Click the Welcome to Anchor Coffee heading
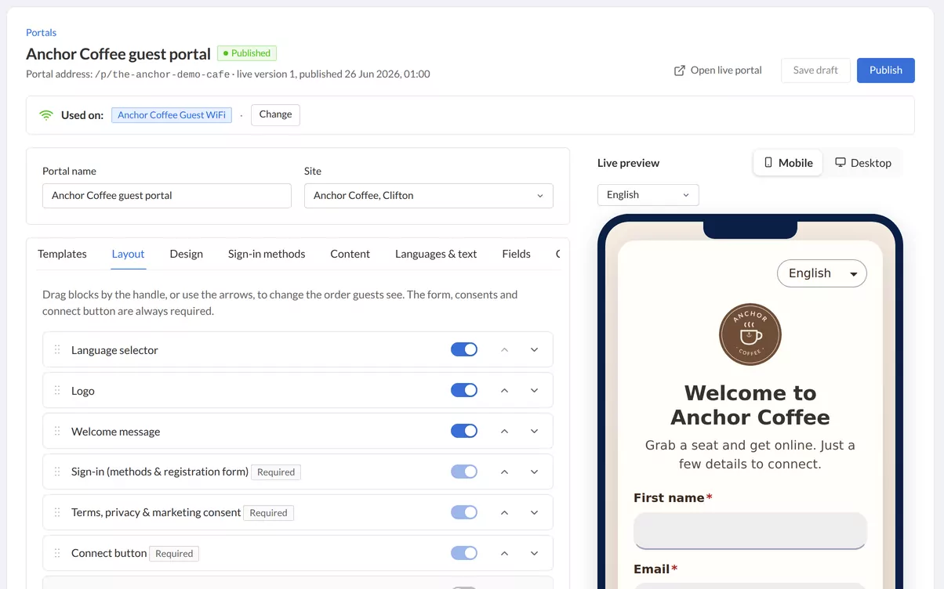The height and width of the screenshot is (589, 944). pyautogui.click(x=750, y=405)
